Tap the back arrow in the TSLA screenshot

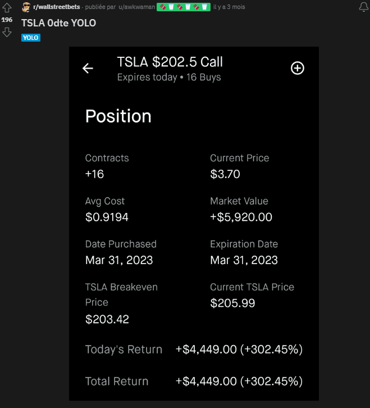click(x=88, y=69)
